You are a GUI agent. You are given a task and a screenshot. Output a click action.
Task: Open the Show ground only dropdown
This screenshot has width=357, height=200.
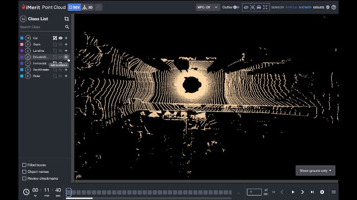point(315,170)
